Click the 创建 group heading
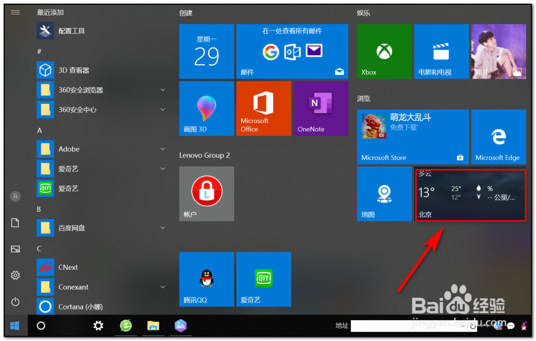The width and height of the screenshot is (536, 341). [x=186, y=13]
